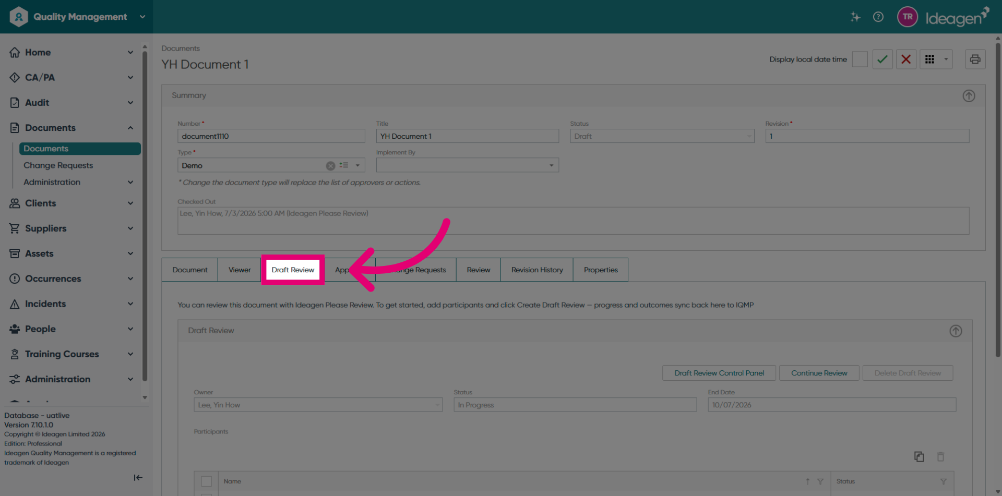Open the grid apps menu icon

pyautogui.click(x=929, y=59)
